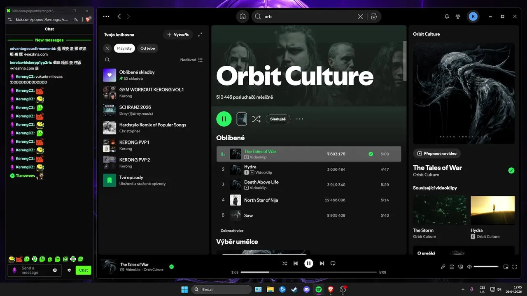The image size is (527, 296).
Task: Open Orbit Culture artist link under The Tales of War
Action: click(426, 175)
